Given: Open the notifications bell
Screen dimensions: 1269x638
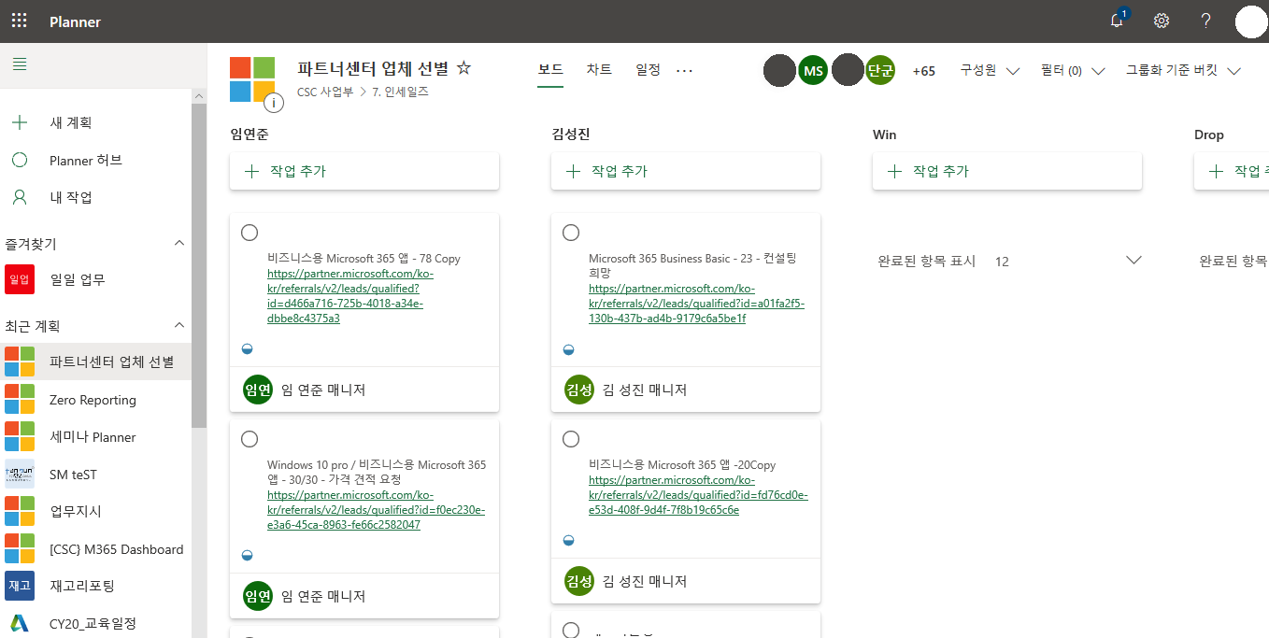Looking at the screenshot, I should [1118, 21].
